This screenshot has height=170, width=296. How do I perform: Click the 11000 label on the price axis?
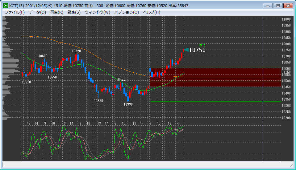click(286, 19)
